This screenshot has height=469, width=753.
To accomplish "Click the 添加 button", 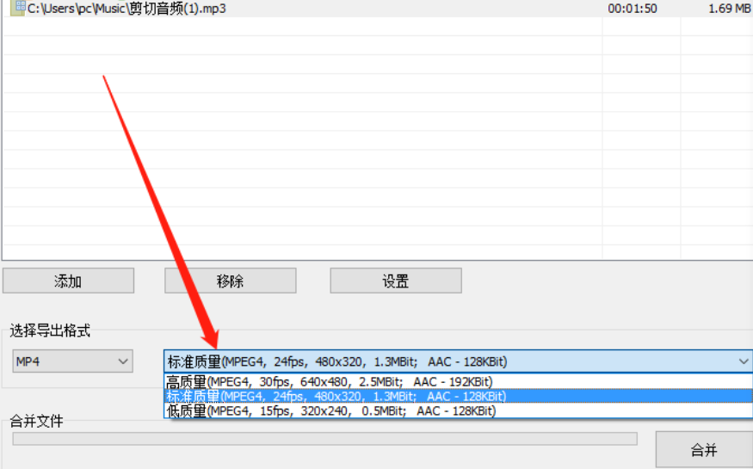I will coord(68,281).
